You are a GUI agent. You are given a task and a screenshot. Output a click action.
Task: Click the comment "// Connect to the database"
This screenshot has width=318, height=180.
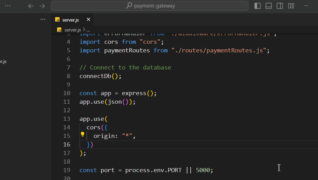click(x=125, y=67)
